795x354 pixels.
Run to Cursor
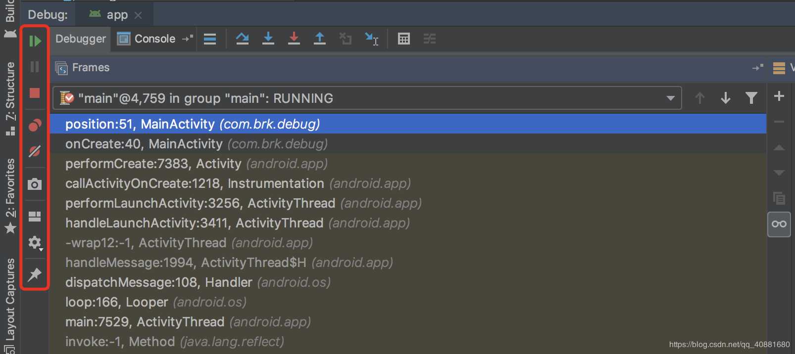click(371, 39)
